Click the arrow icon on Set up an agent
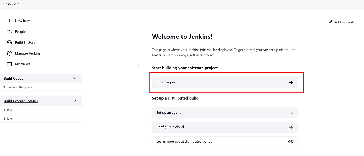This screenshot has height=156, width=364. [x=291, y=113]
